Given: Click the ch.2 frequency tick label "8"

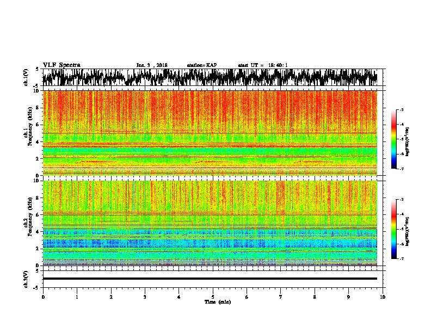Looking at the screenshot, I should pyautogui.click(x=38, y=198).
